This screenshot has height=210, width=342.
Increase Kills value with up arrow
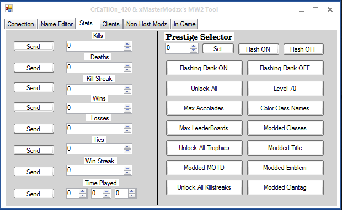click(x=127, y=44)
